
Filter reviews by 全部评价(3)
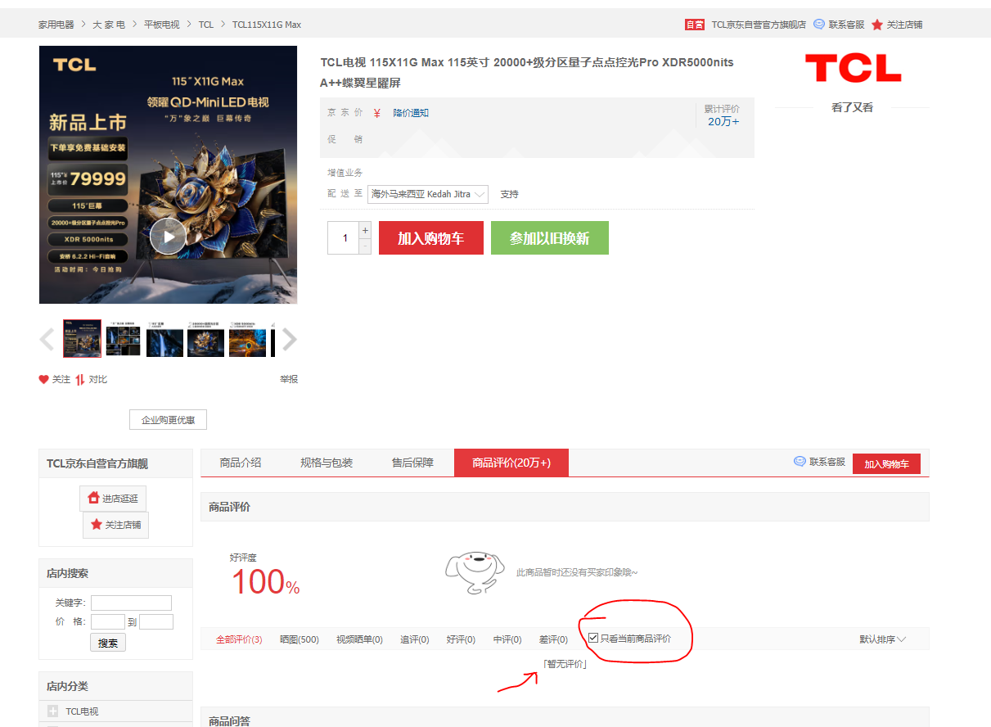(239, 639)
